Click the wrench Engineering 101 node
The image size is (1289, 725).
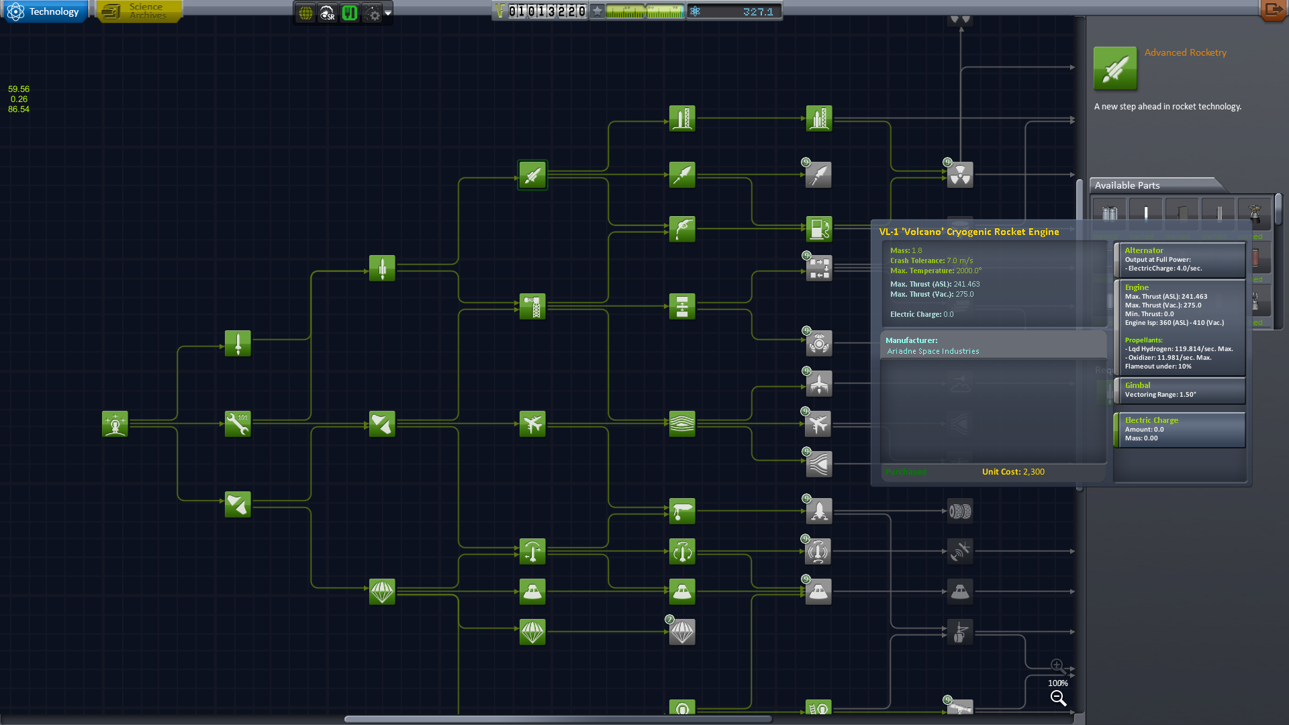[238, 424]
